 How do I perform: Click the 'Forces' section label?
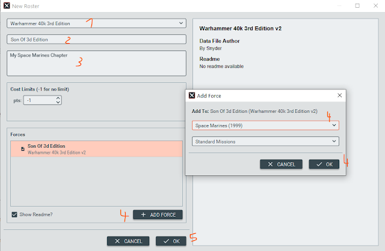pyautogui.click(x=17, y=135)
